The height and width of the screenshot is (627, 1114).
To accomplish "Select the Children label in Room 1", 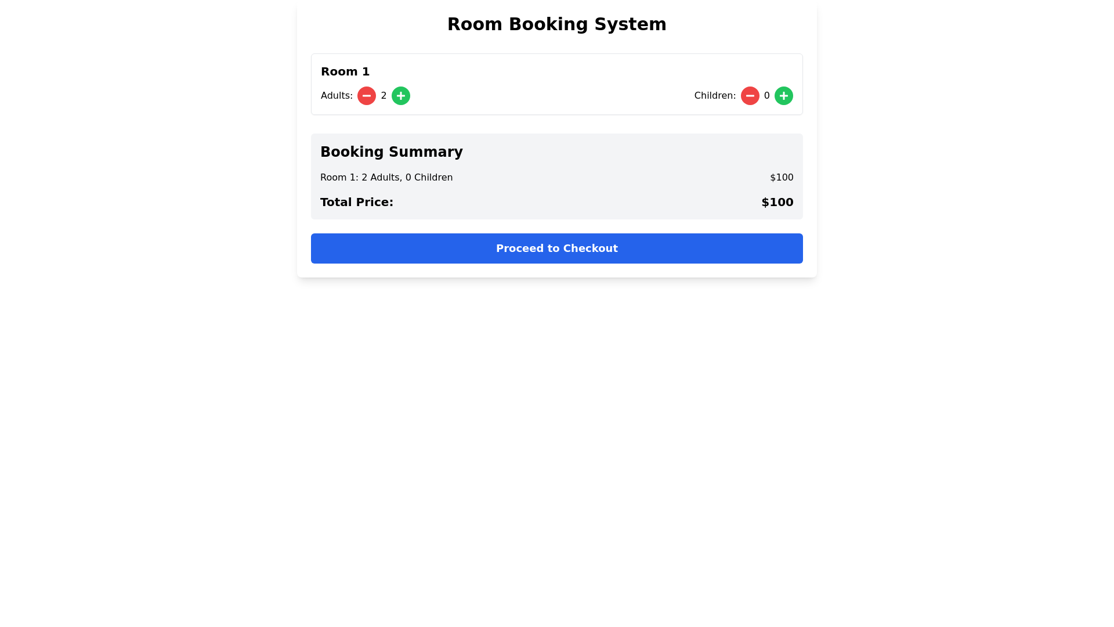I will (x=714, y=96).
